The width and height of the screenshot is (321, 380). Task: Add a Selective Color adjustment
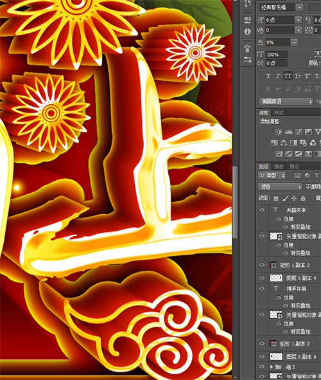(308, 154)
